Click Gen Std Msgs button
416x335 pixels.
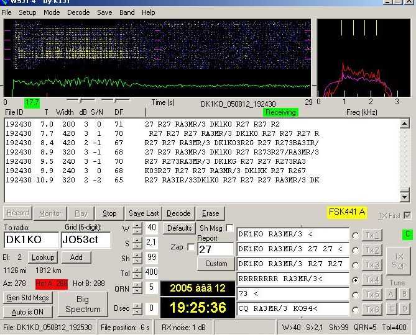28,298
